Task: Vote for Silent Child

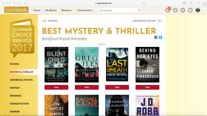Action: pos(56,87)
